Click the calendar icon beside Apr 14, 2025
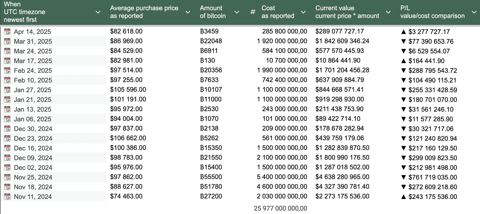 7,32
